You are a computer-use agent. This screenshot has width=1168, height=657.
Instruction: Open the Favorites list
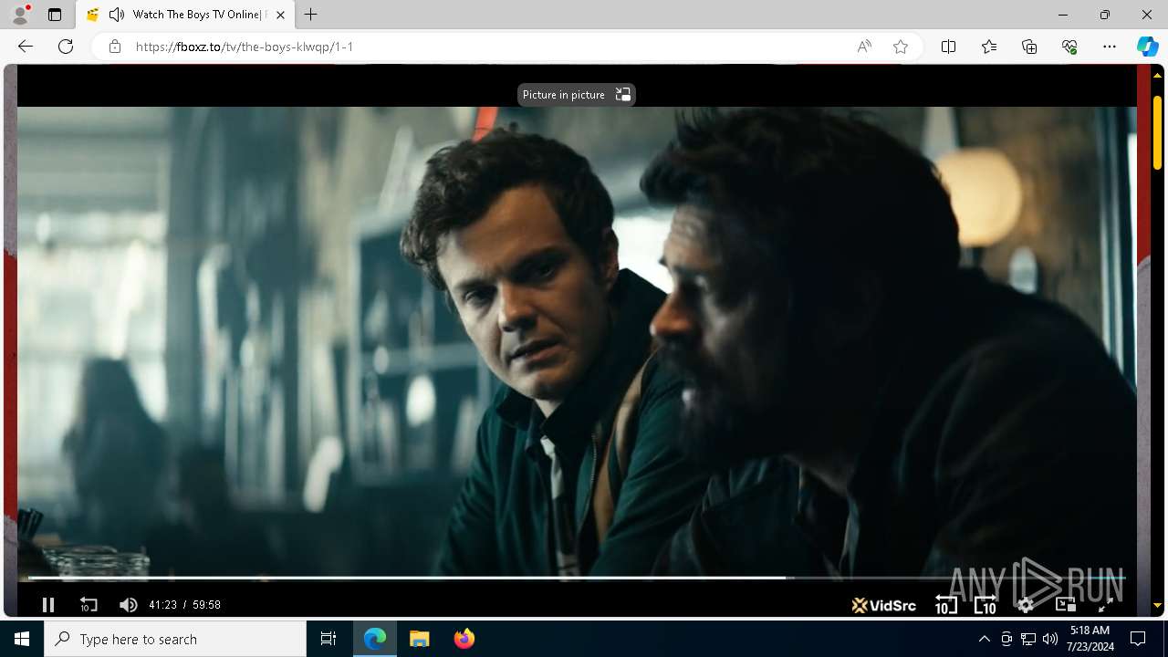point(989,47)
